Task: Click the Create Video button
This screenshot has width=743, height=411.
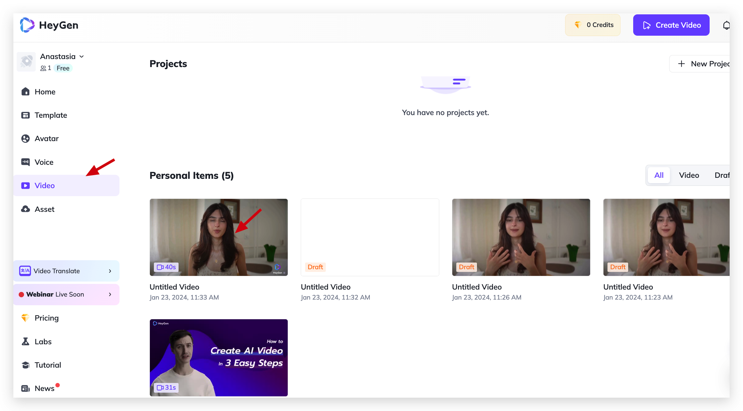Action: click(x=671, y=25)
